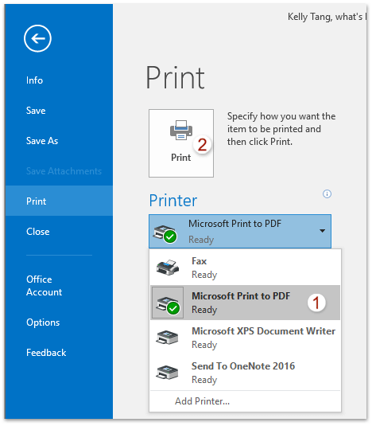Viewport: 372px width, 426px height.
Task: Click the Send To OneNote 2016 printer icon
Action: [167, 373]
